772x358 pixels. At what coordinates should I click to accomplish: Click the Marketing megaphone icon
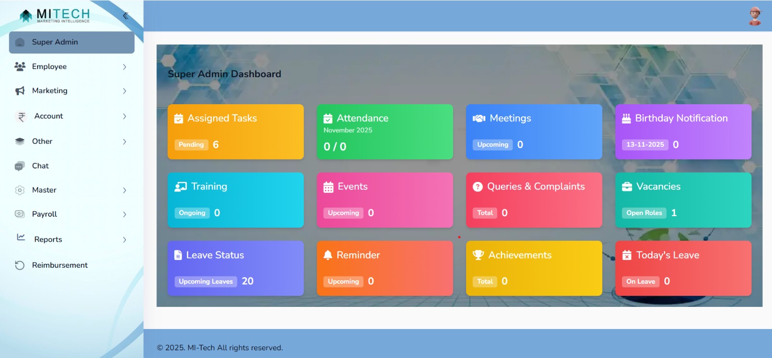click(20, 91)
